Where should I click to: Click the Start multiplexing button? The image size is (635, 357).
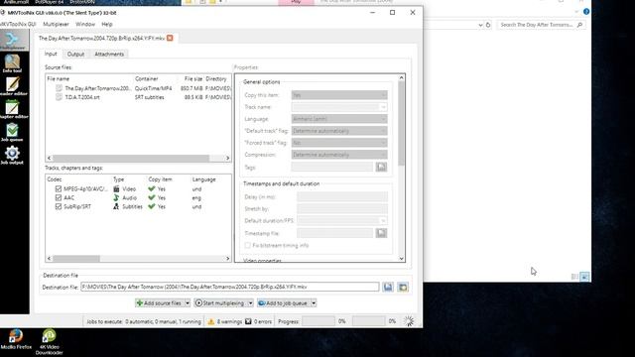(220, 302)
